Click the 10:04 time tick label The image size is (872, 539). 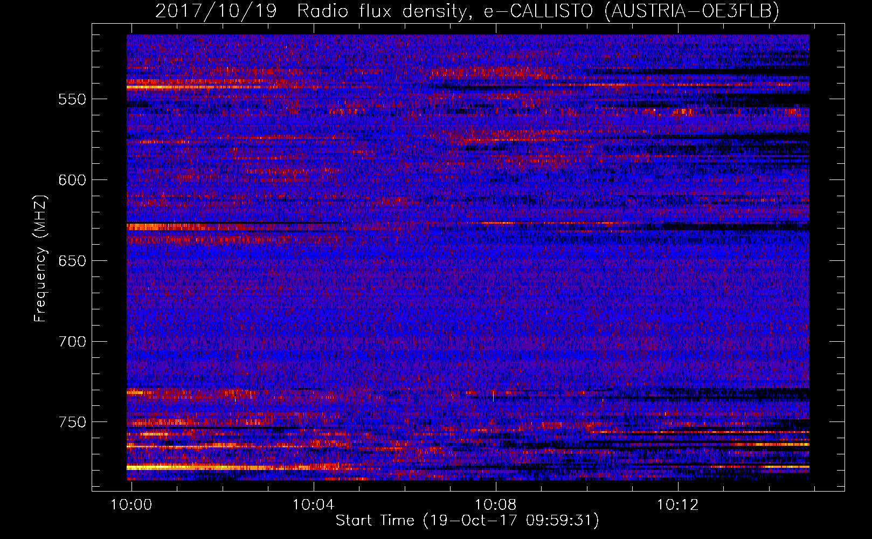[x=314, y=505]
